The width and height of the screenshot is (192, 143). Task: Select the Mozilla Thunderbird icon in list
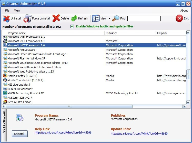point(5,80)
